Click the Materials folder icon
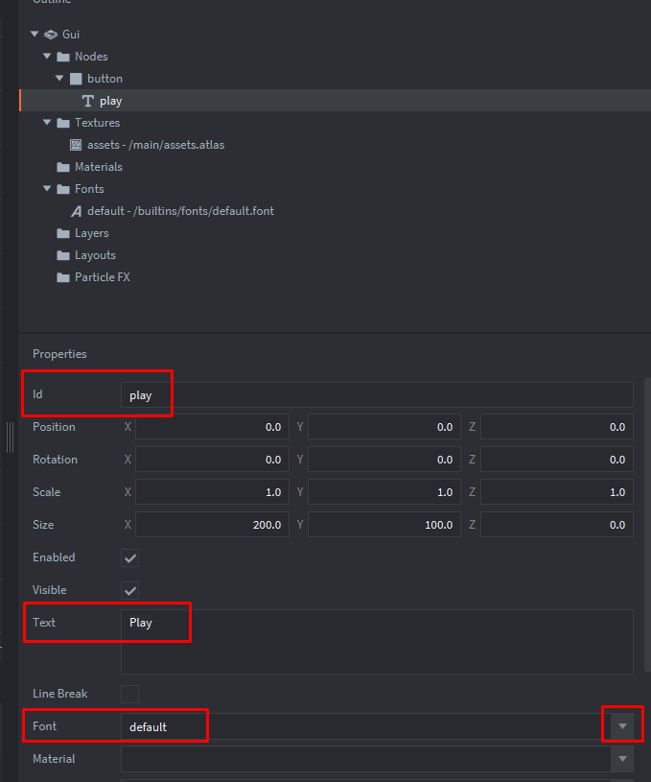The width and height of the screenshot is (651, 782). (64, 167)
